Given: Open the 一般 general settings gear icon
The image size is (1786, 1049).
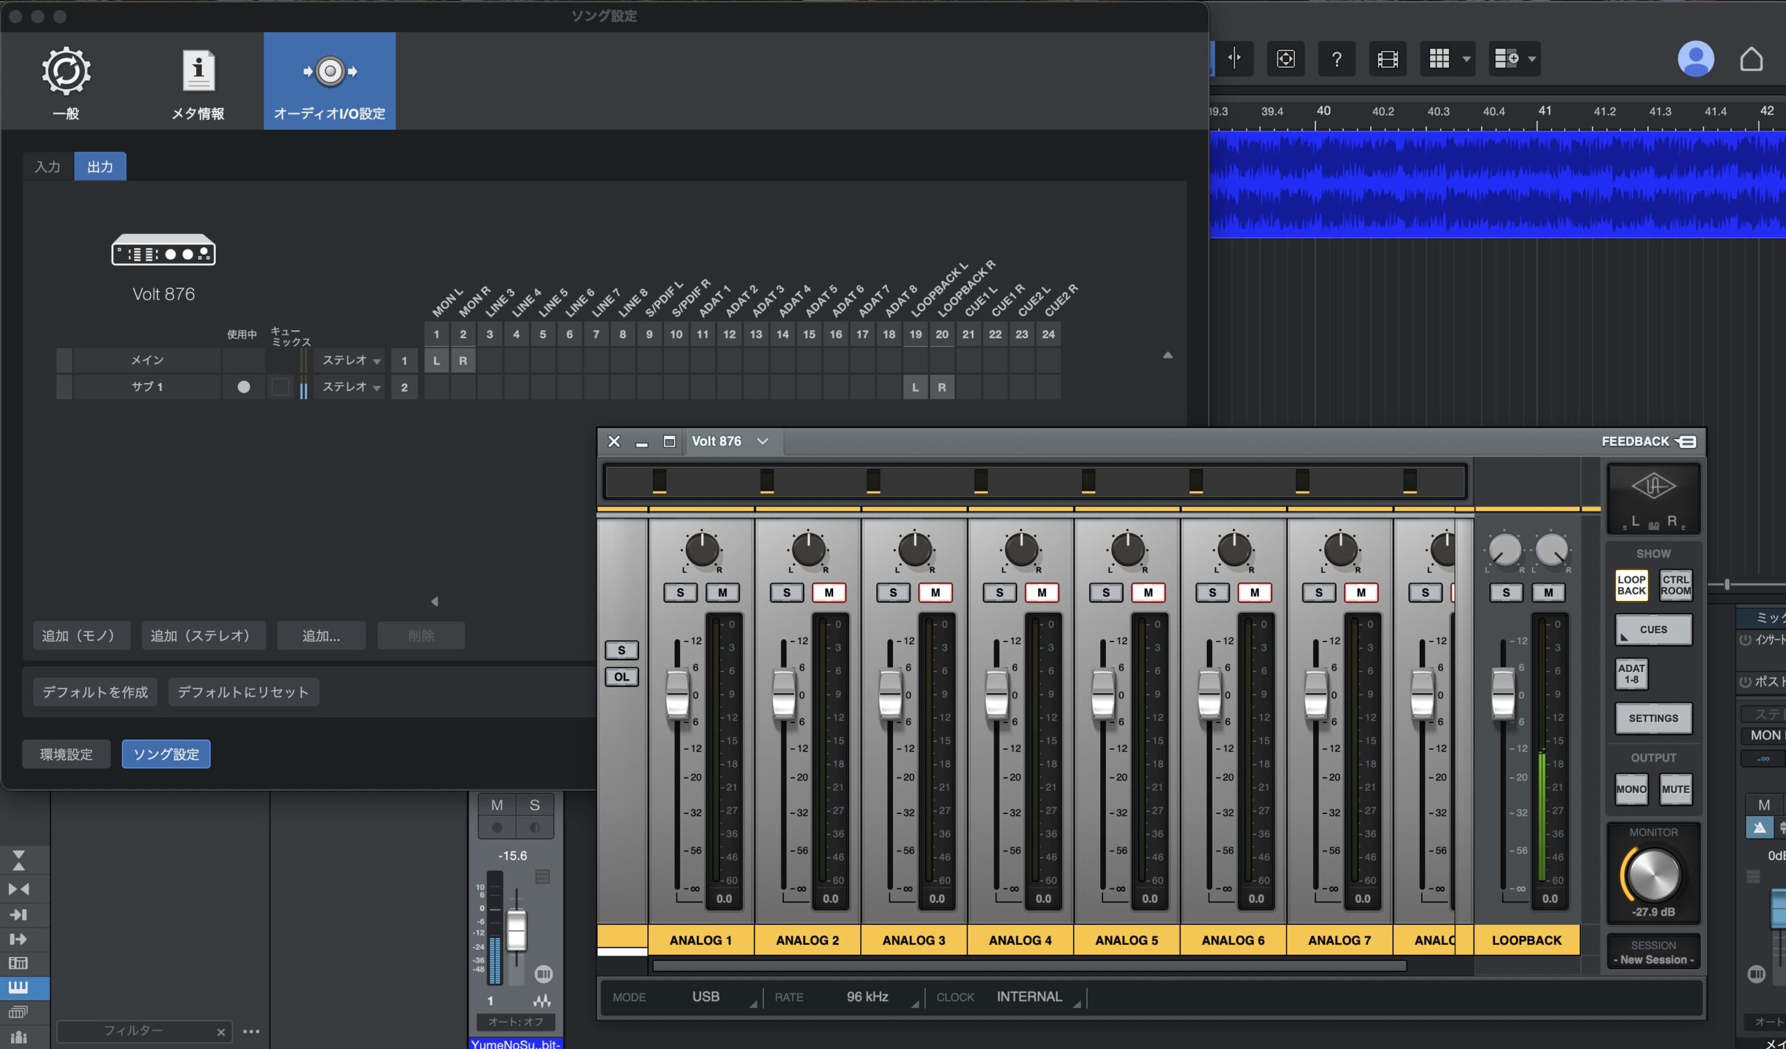Looking at the screenshot, I should pos(66,72).
